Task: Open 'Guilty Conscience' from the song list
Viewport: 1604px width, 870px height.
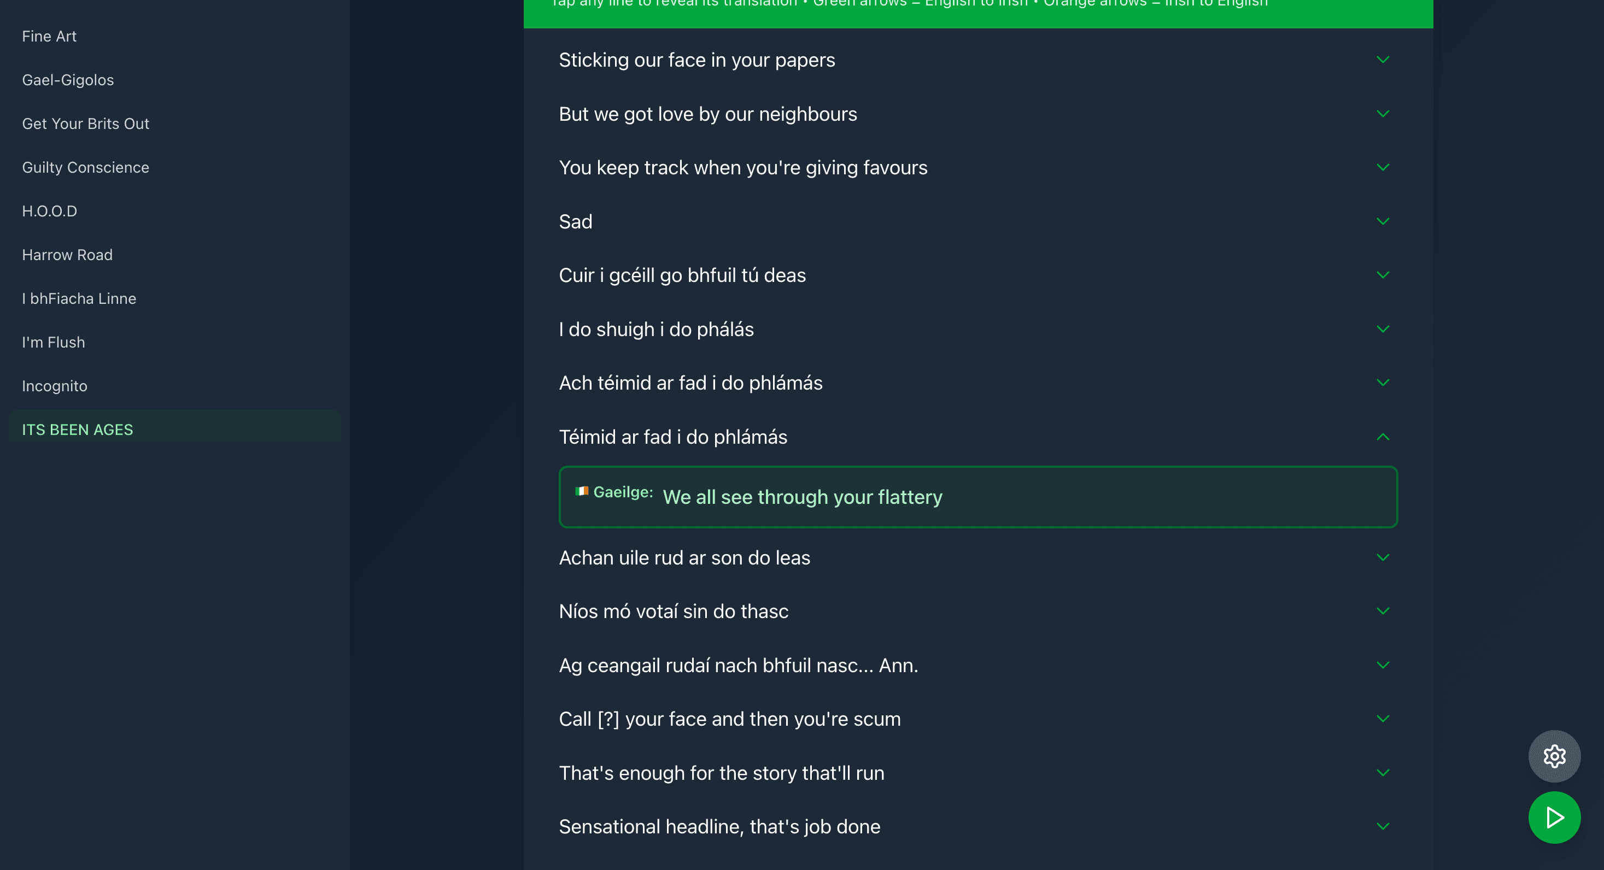Action: point(85,167)
